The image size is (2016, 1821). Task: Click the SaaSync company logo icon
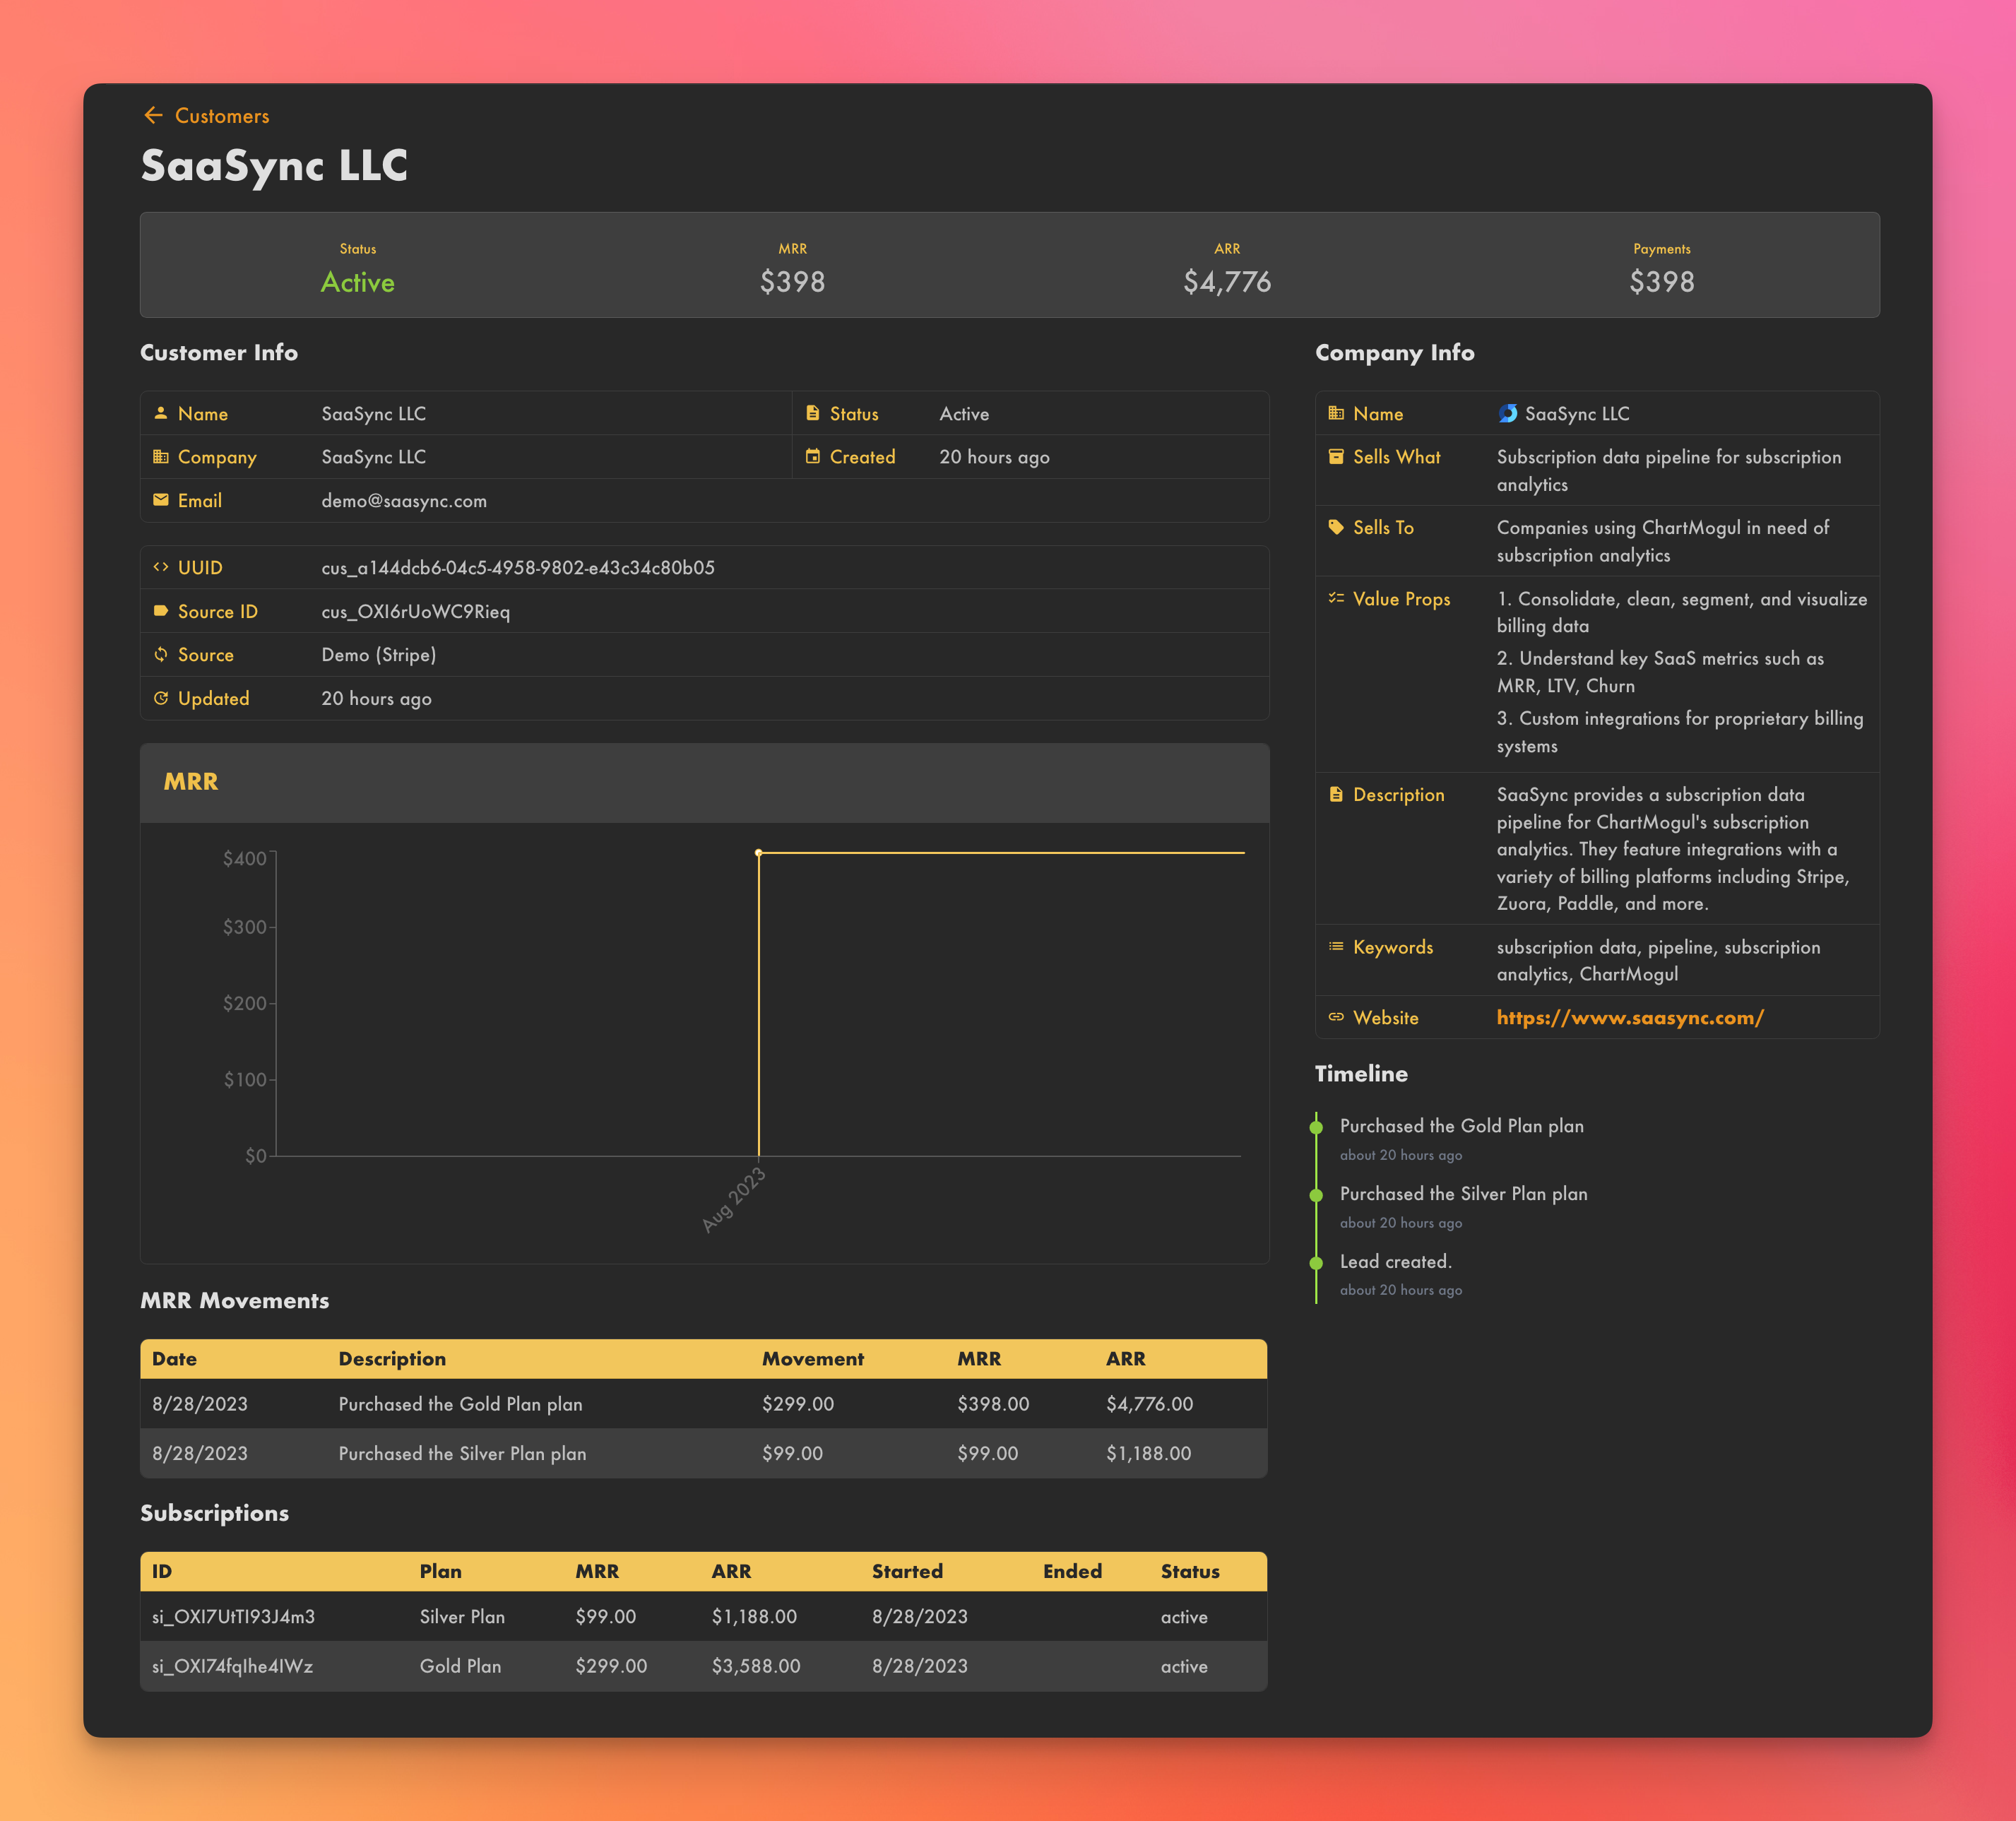pyautogui.click(x=1507, y=413)
